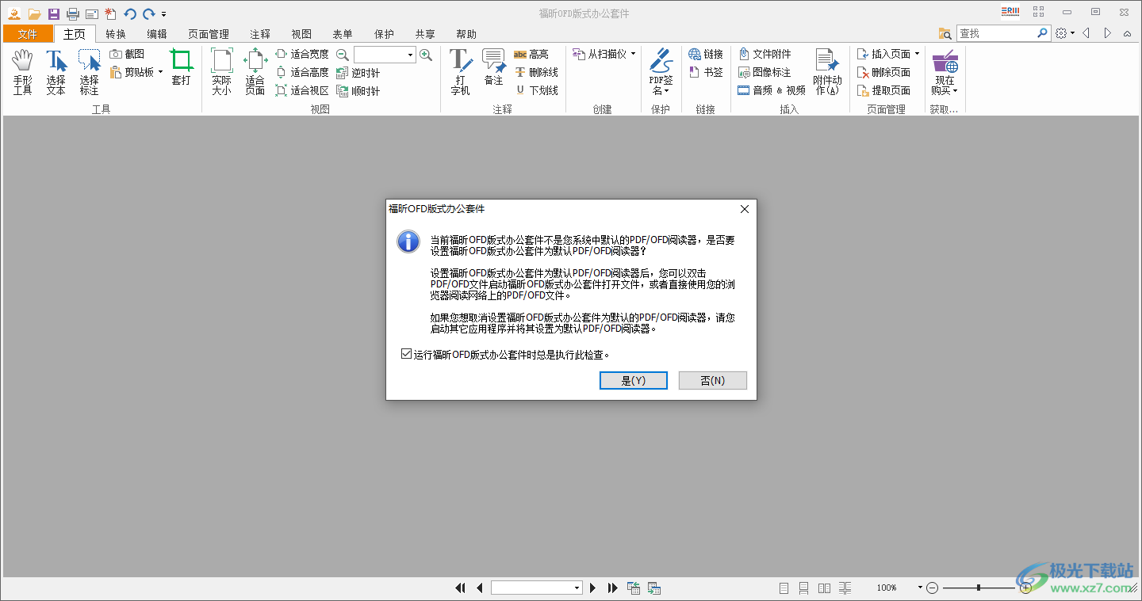
Task: Switch to continuous facing display in status bar
Action: point(845,588)
